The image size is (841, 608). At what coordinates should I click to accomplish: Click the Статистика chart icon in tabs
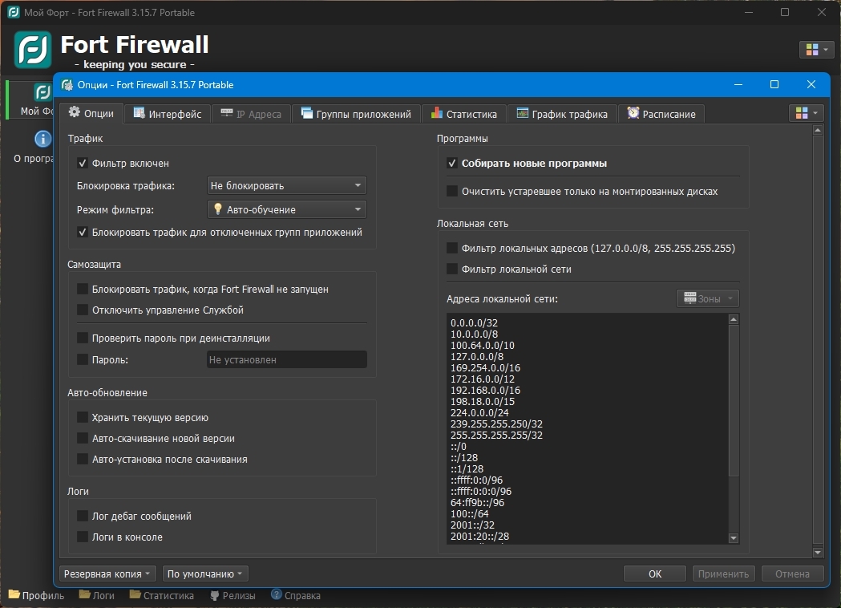click(437, 112)
